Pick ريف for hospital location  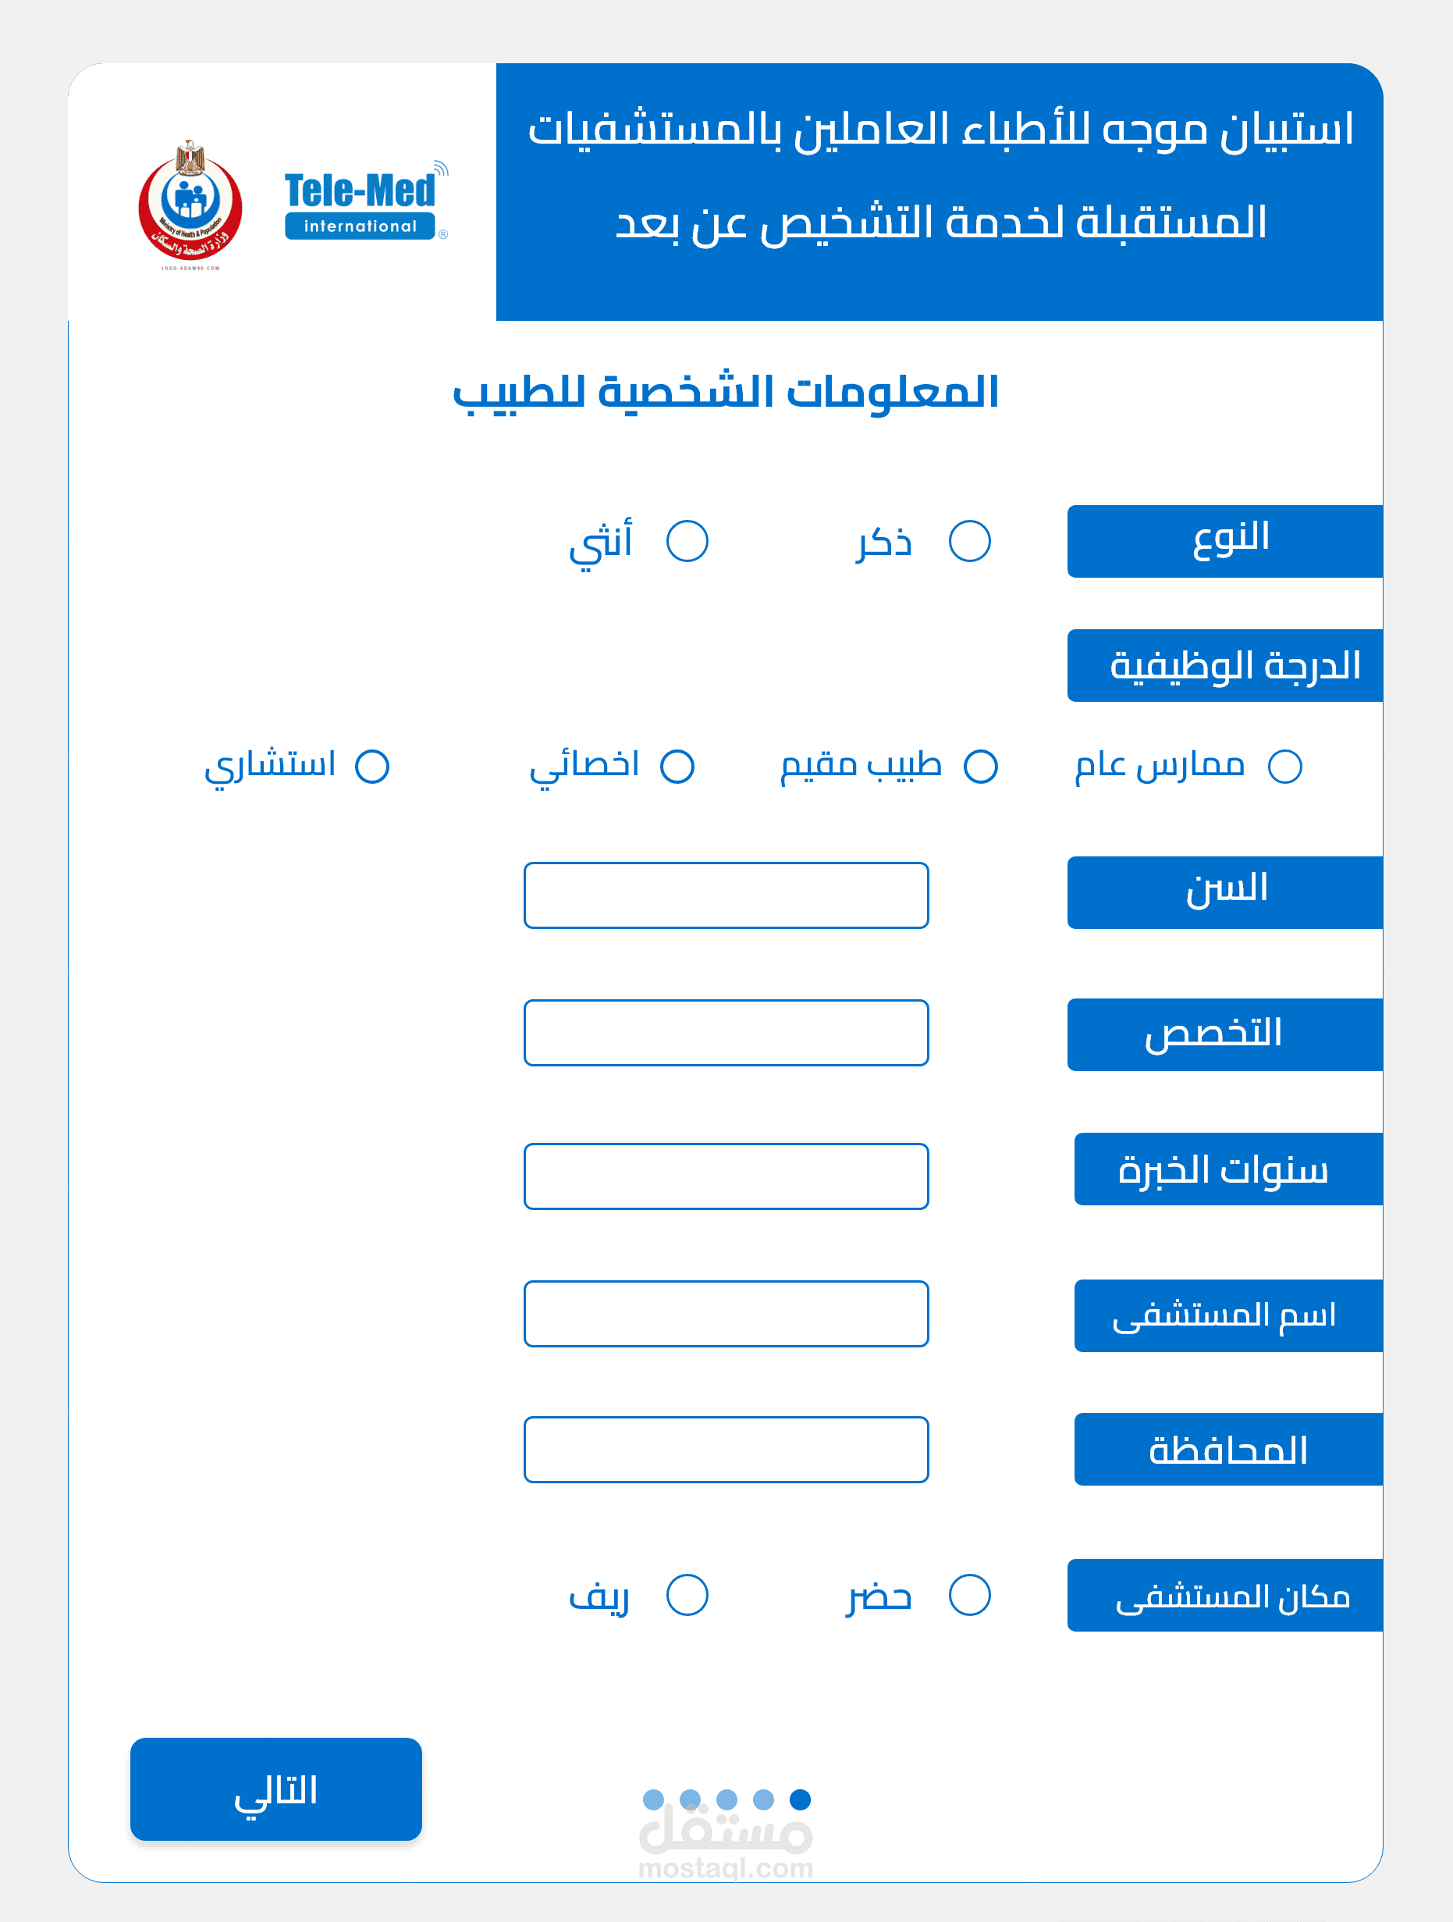(686, 1596)
